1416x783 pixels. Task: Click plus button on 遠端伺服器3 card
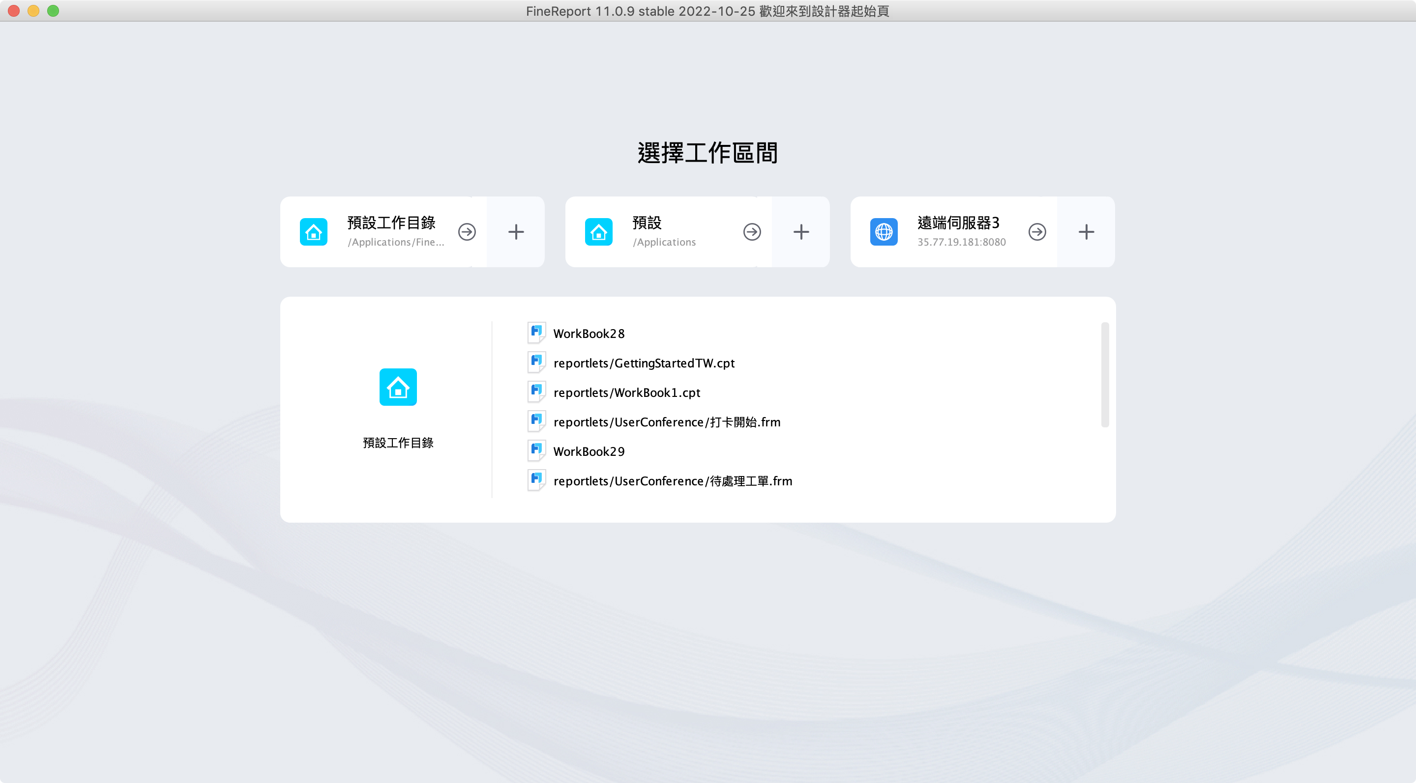coord(1086,232)
